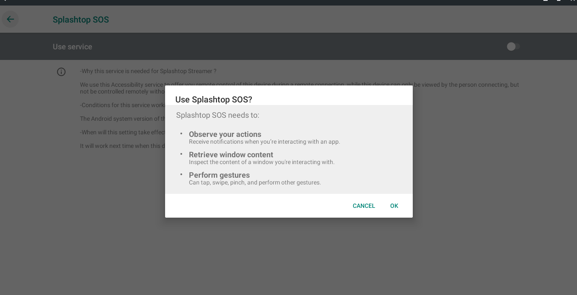Image resolution: width=577 pixels, height=295 pixels.
Task: Click 'Receive notifications when you're interacting' description
Action: click(x=264, y=142)
